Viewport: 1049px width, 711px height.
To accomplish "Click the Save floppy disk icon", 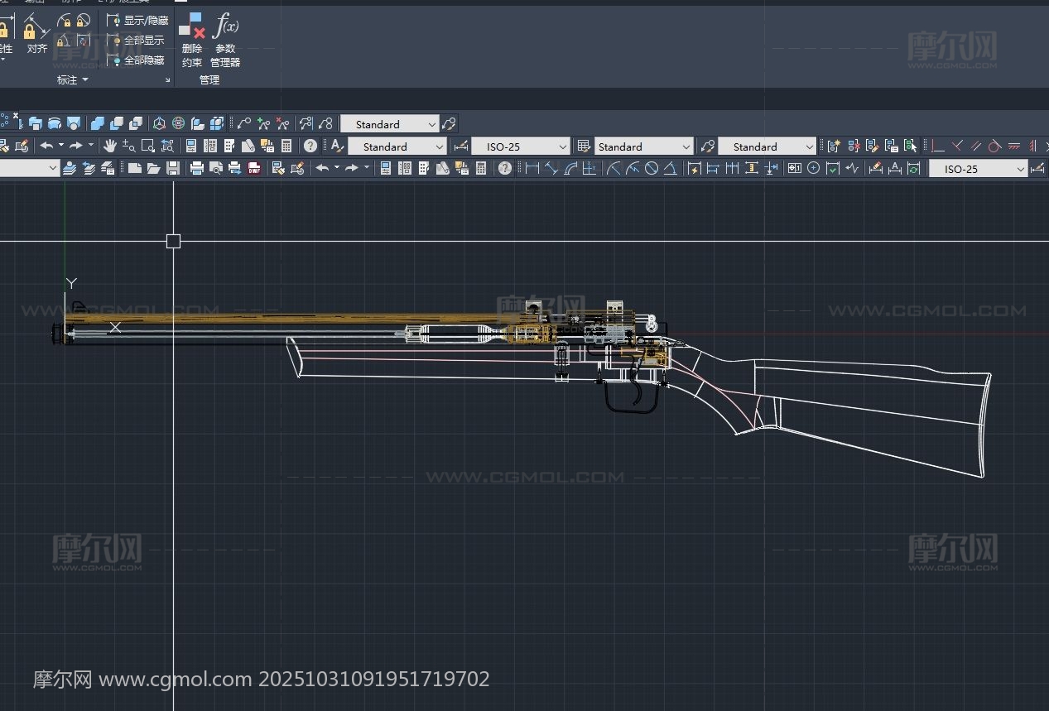I will click(173, 169).
